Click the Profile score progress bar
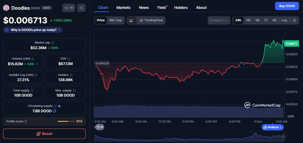Viewport: 303px width, 143px height. point(66,121)
